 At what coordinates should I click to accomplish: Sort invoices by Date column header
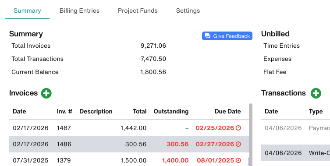click(19, 111)
